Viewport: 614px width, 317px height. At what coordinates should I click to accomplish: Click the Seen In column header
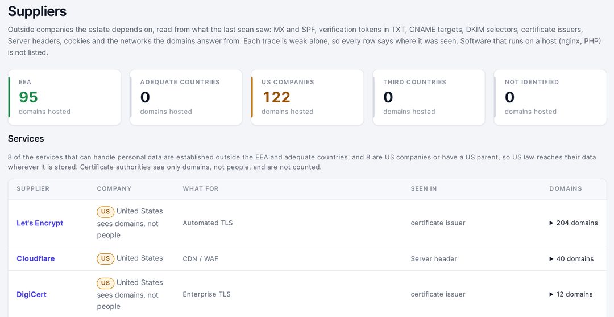point(424,188)
